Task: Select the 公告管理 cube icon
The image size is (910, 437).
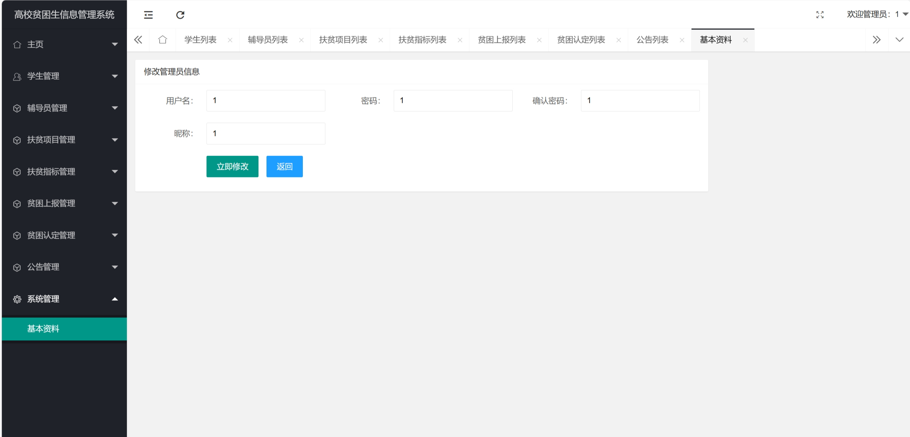Action: 17,267
